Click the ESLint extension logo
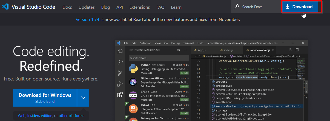This screenshot has width=330, height=121. point(133,108)
